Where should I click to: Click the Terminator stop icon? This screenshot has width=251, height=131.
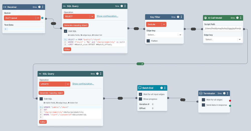pos(201,93)
